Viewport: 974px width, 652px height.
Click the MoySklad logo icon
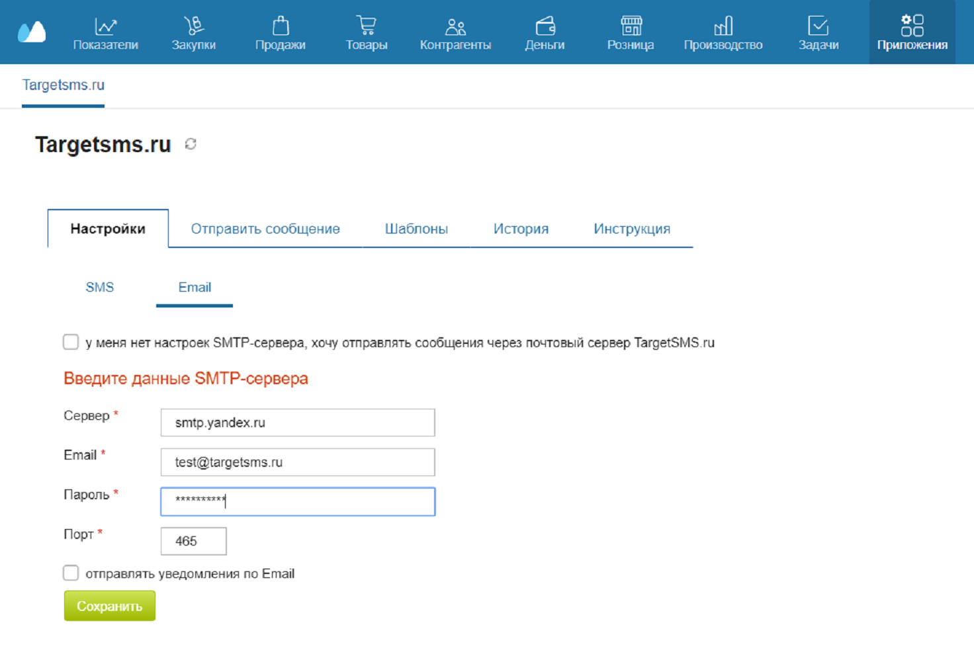coord(32,31)
